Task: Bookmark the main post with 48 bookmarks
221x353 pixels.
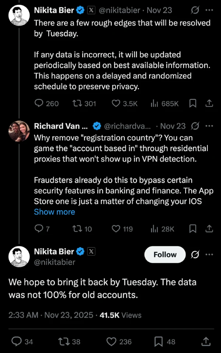Action: pos(159,342)
